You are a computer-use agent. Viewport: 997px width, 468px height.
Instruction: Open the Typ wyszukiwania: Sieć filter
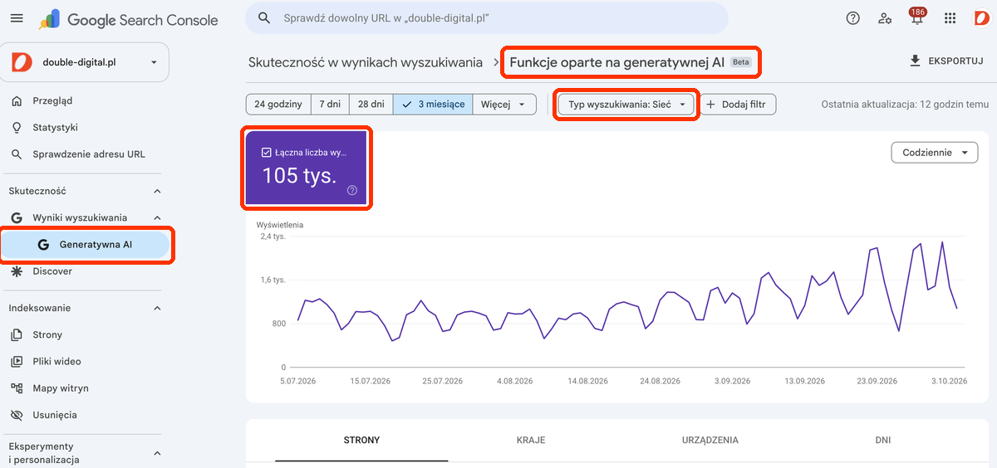click(x=626, y=105)
